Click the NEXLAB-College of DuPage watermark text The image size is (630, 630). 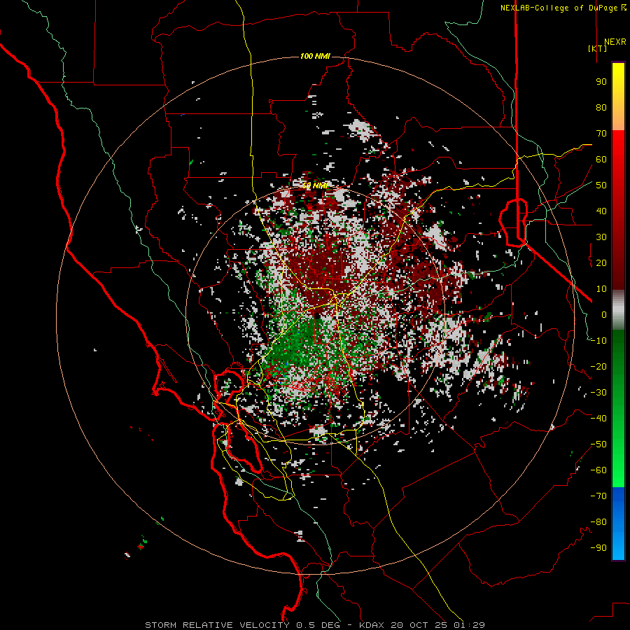point(563,8)
